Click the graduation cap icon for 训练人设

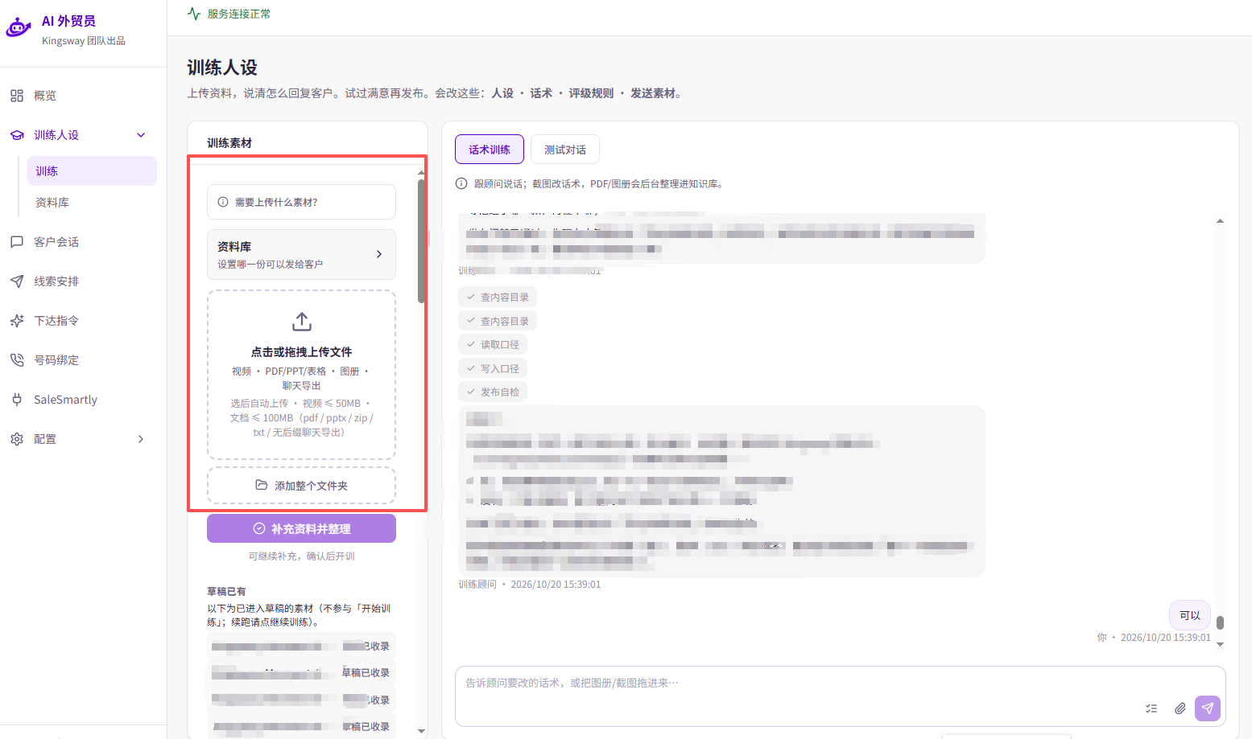pyautogui.click(x=17, y=135)
